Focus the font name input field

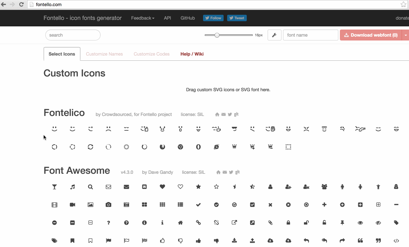tap(311, 35)
